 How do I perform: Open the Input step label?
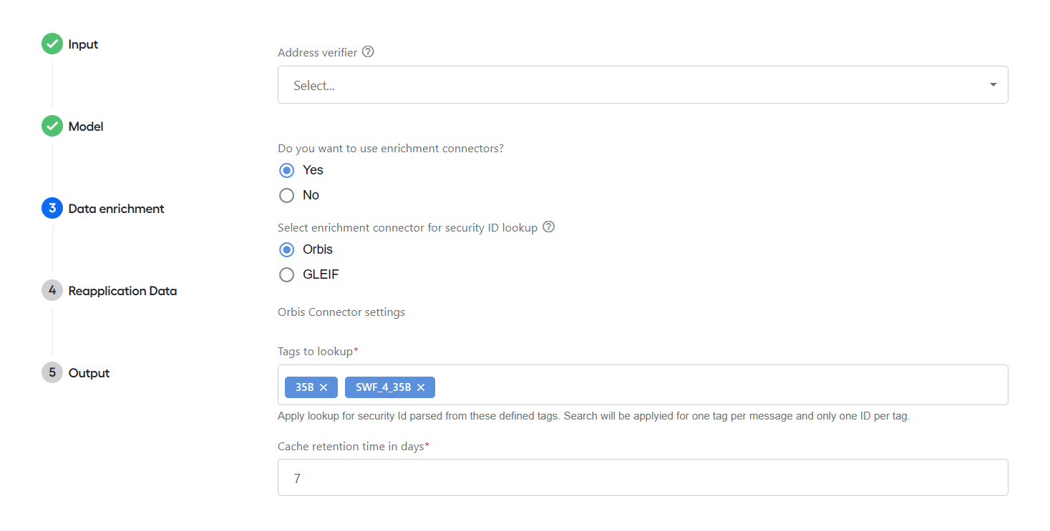pyautogui.click(x=83, y=44)
